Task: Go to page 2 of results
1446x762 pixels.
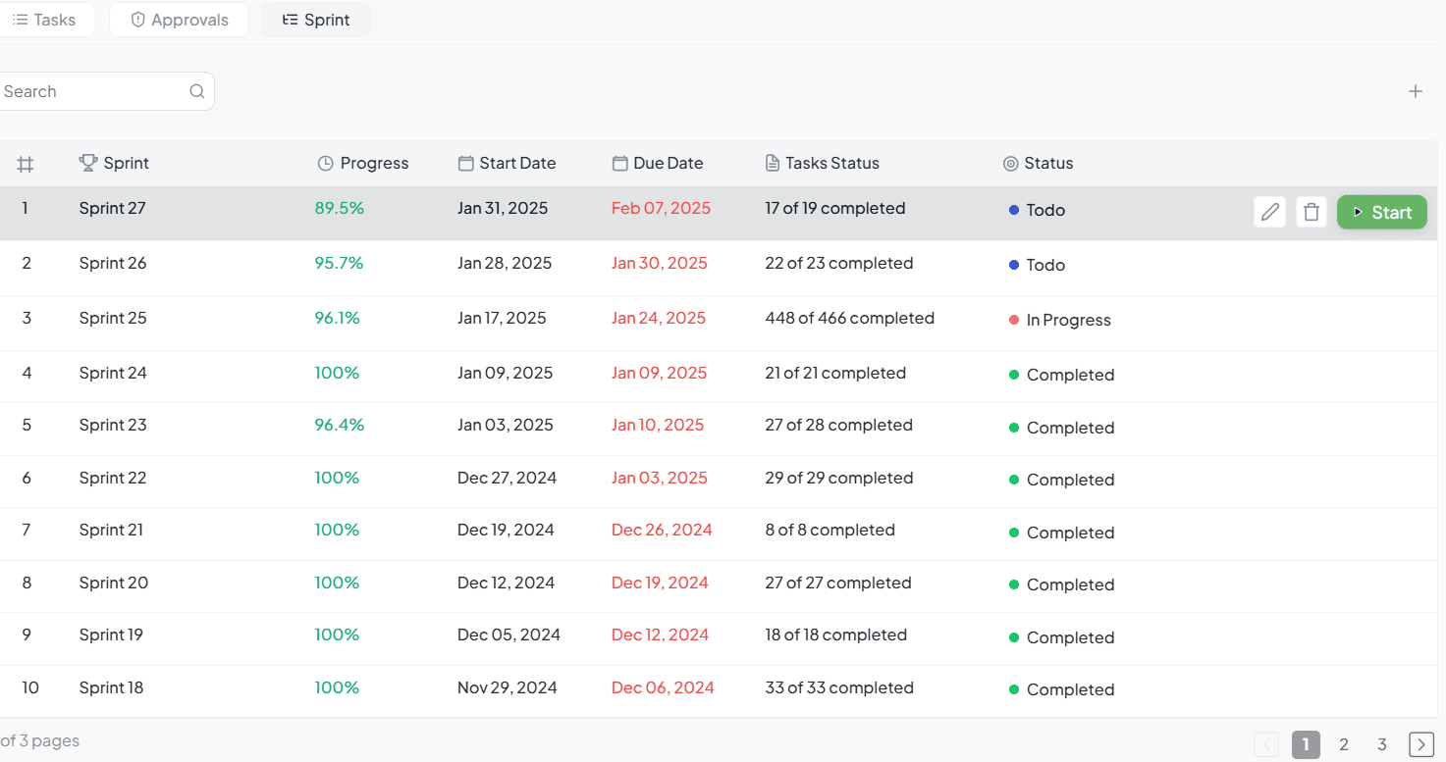Action: coord(1344,744)
